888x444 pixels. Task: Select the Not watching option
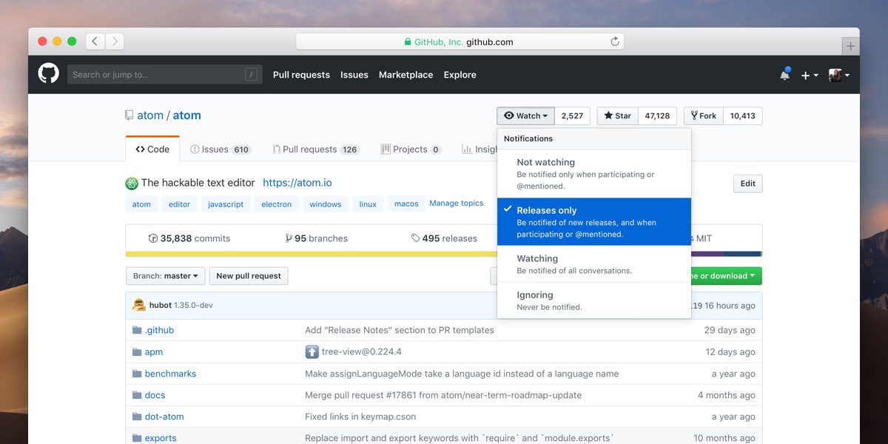[594, 174]
